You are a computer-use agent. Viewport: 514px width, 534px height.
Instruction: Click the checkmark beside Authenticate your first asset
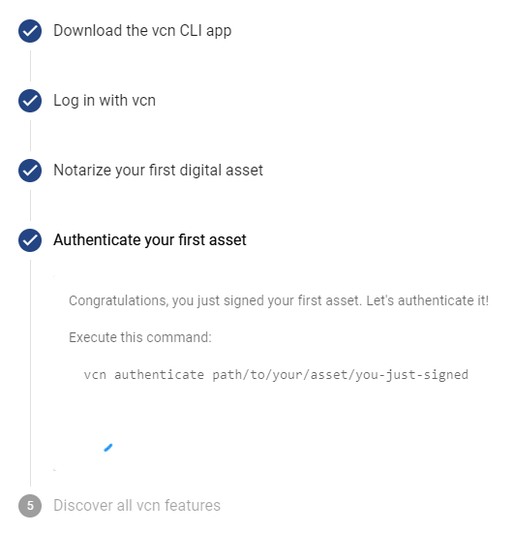tap(30, 240)
